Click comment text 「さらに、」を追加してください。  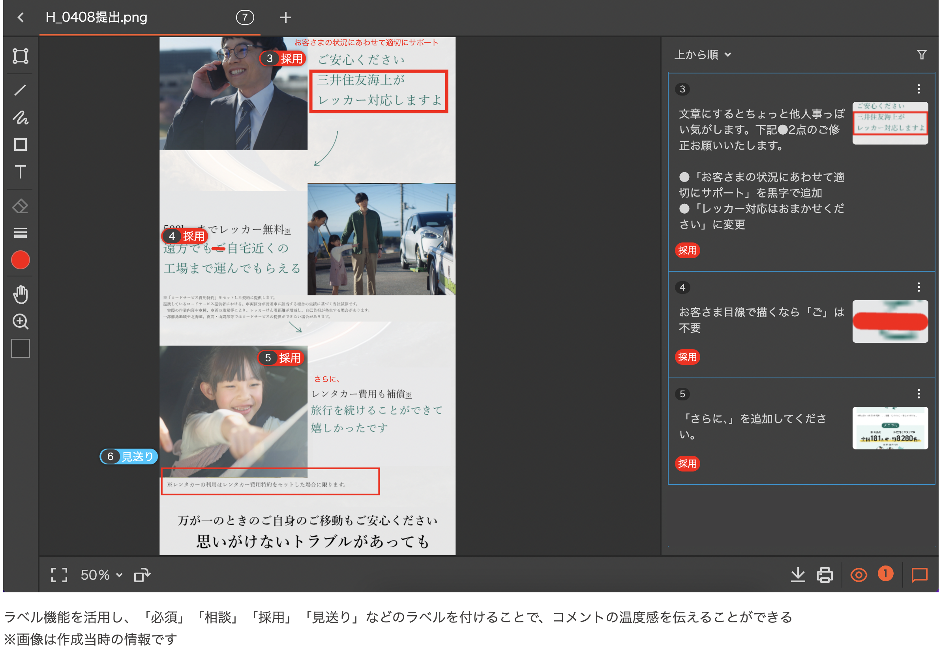[x=753, y=427]
